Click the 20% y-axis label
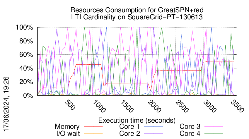The image size is (249, 139). click(x=26, y=82)
